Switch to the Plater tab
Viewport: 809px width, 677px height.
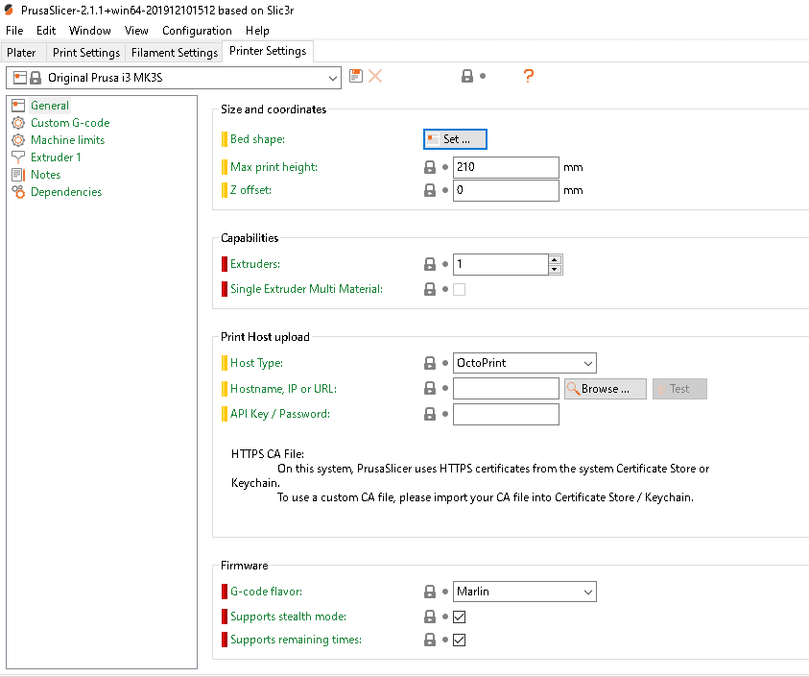point(21,53)
